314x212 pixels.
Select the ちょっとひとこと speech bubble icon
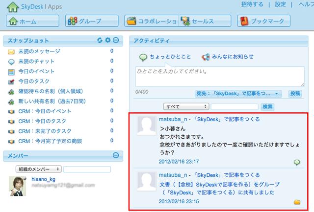click(x=143, y=57)
